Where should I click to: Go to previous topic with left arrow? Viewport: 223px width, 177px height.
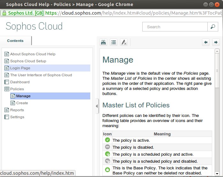206,42
